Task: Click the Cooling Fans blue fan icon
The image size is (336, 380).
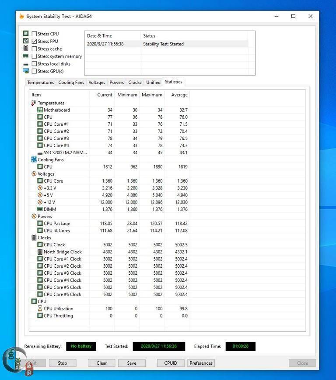Action: 34,159
